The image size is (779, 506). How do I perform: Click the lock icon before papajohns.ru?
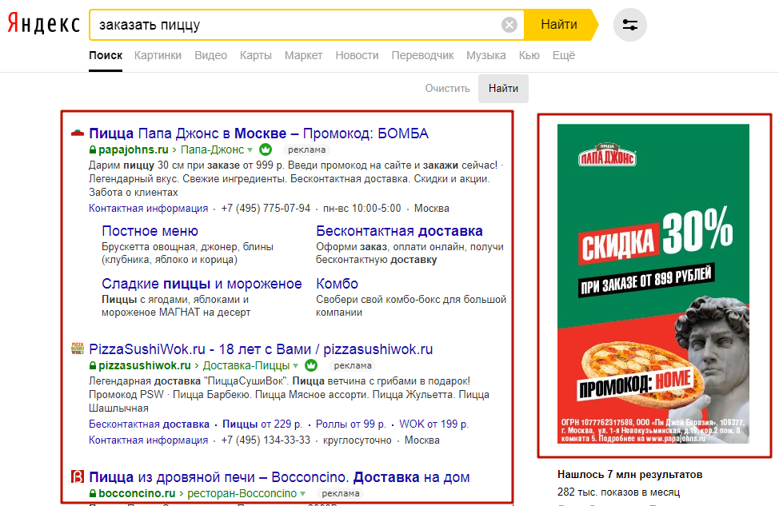pos(93,149)
